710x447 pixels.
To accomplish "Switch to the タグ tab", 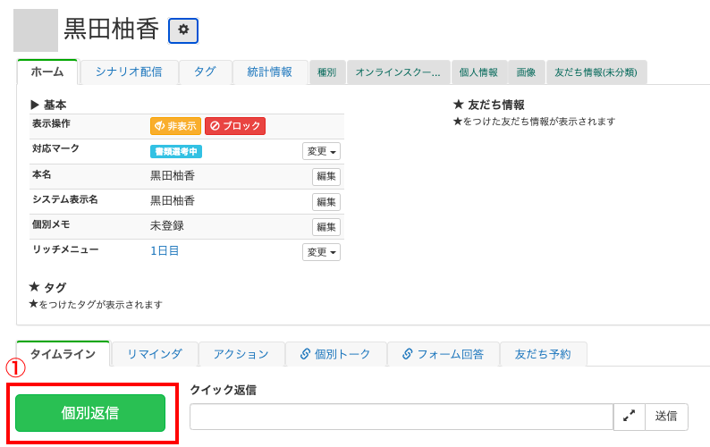I will [205, 72].
